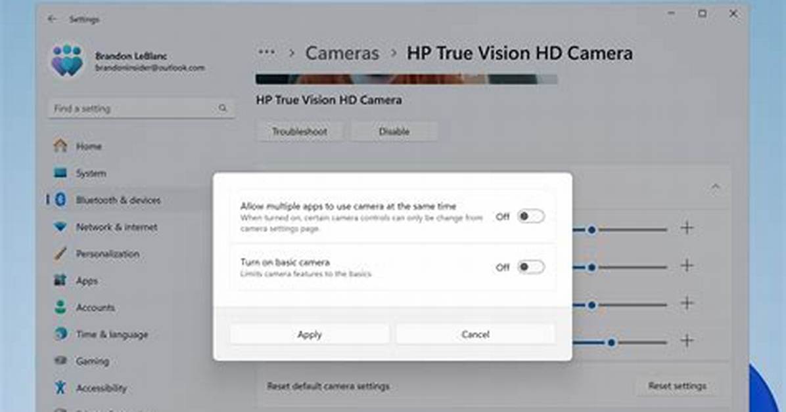
Task: Click the third camera adjustment slider
Action: click(620, 305)
